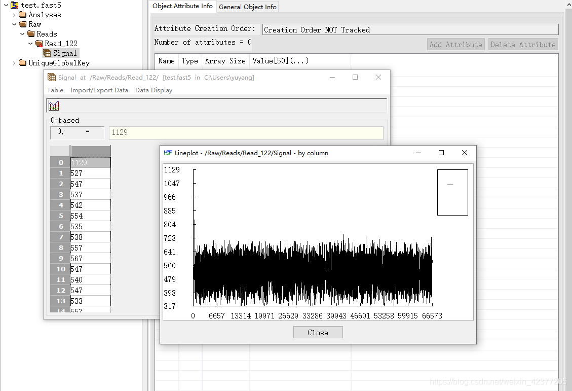The height and width of the screenshot is (391, 572).
Task: Switch to General Object Info tab
Action: [247, 7]
